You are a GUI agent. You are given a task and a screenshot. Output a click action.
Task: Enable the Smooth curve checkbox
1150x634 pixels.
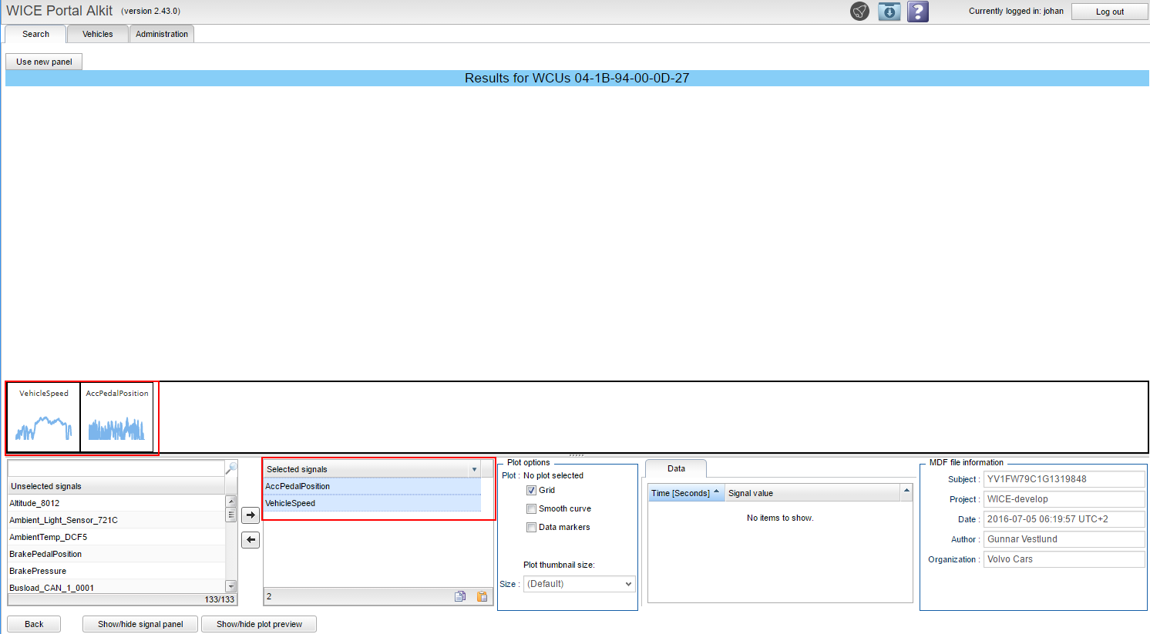point(531,508)
